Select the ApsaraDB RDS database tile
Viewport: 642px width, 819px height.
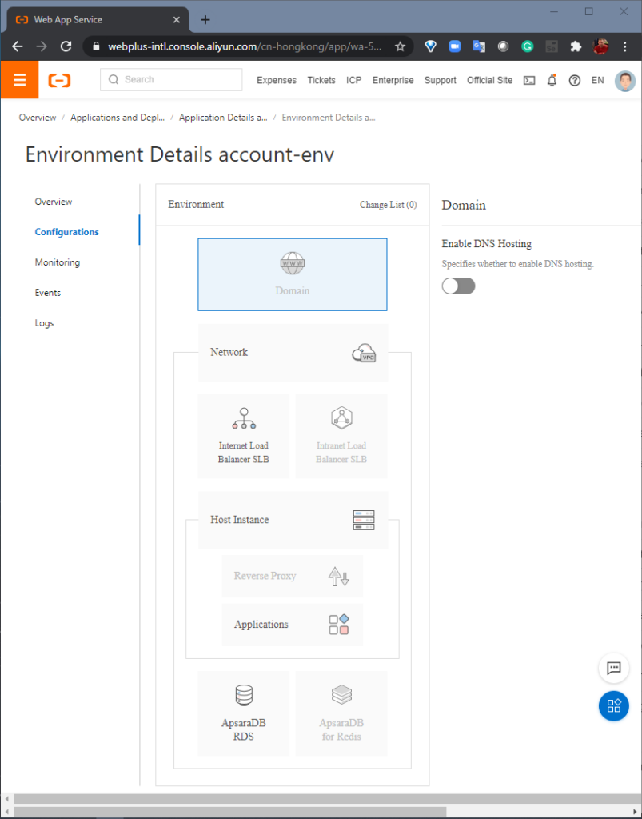point(243,713)
